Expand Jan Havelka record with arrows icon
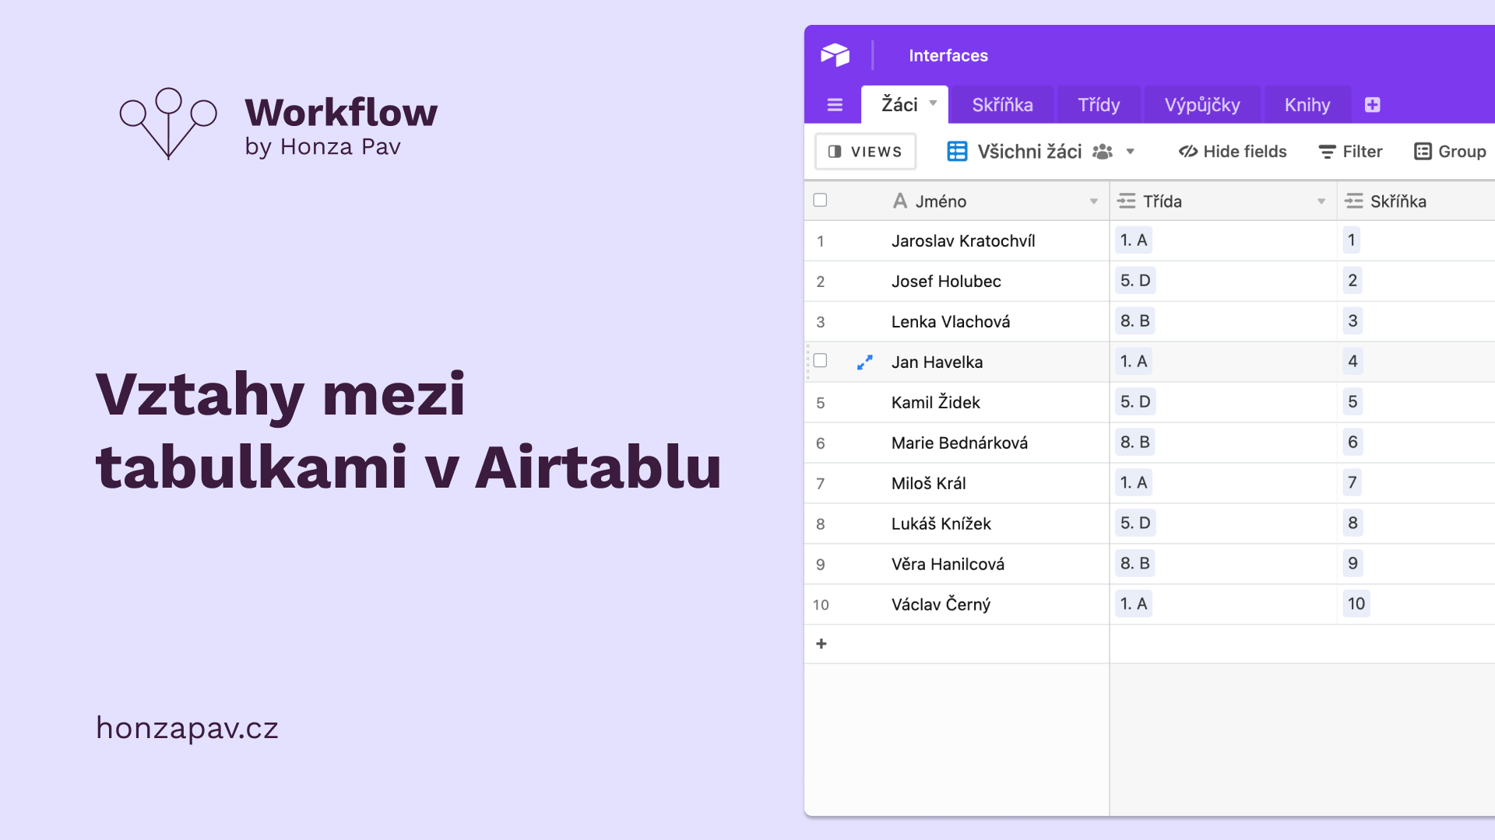 (x=864, y=362)
